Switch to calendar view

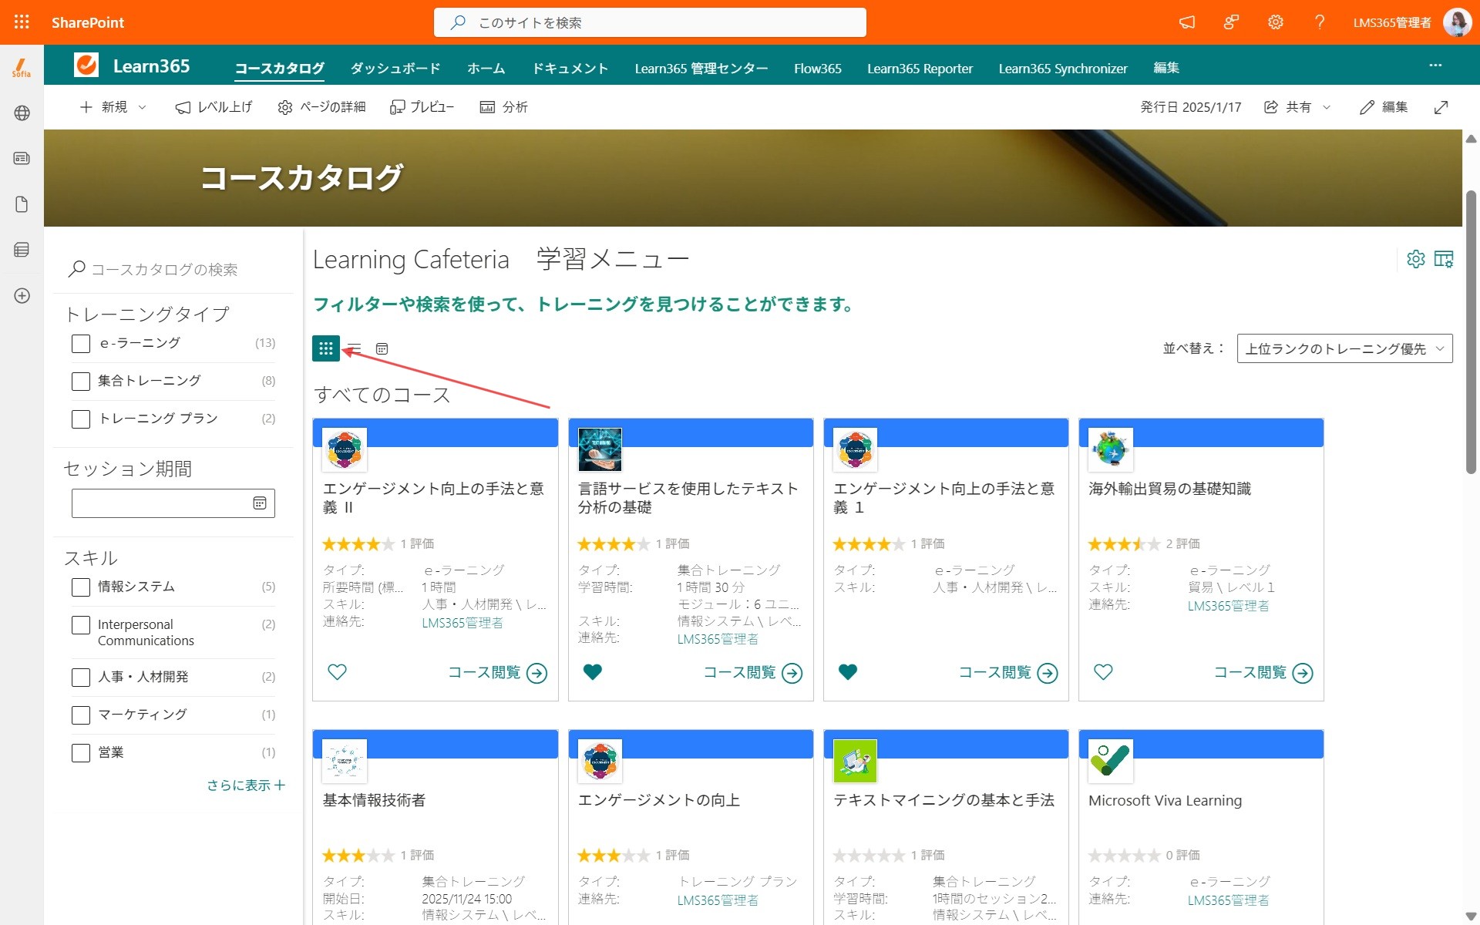click(x=382, y=348)
